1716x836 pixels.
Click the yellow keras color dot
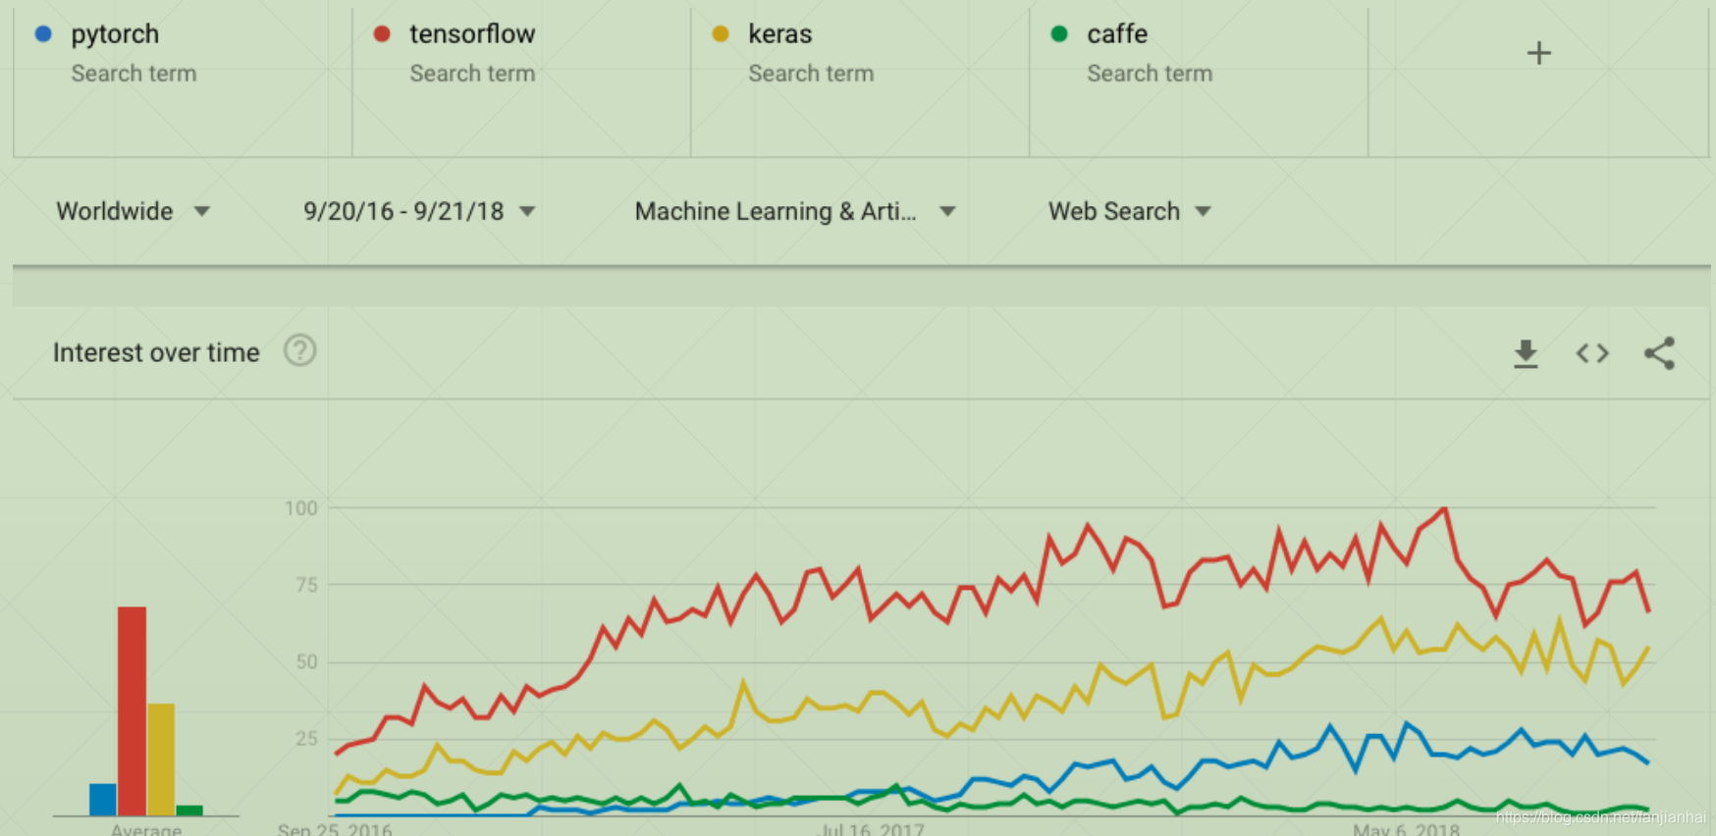721,33
